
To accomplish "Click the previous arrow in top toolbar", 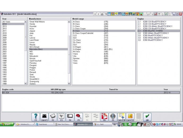I will (98, 14).
